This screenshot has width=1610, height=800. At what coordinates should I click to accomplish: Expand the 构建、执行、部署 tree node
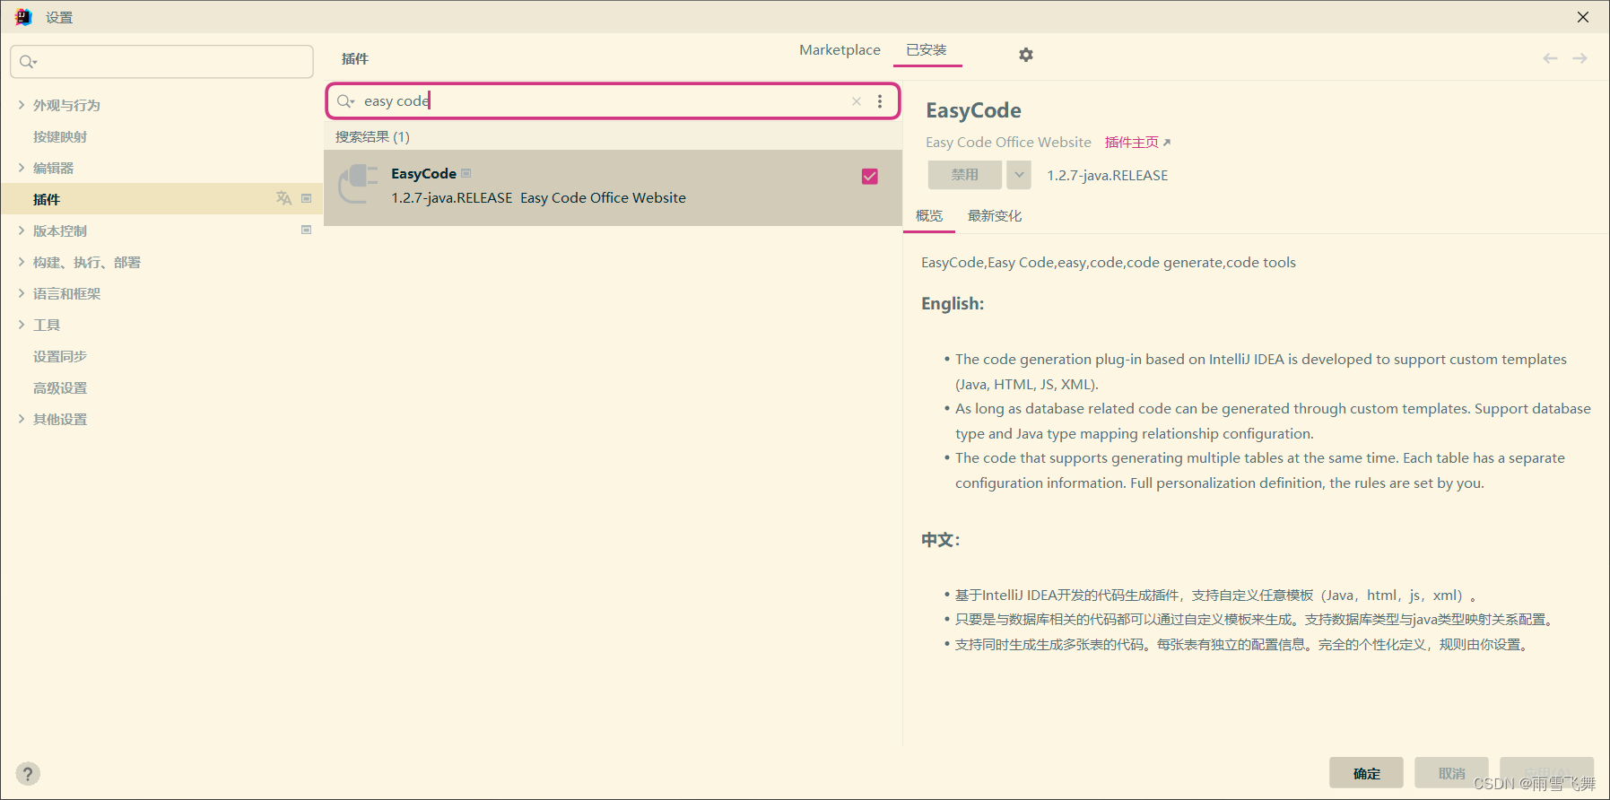[22, 262]
